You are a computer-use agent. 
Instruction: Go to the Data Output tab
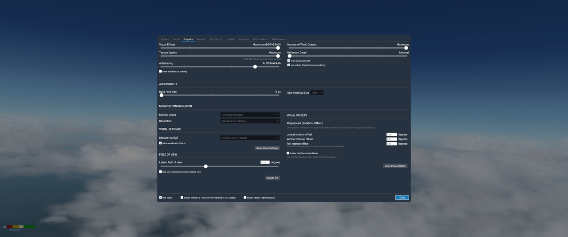tap(216, 39)
